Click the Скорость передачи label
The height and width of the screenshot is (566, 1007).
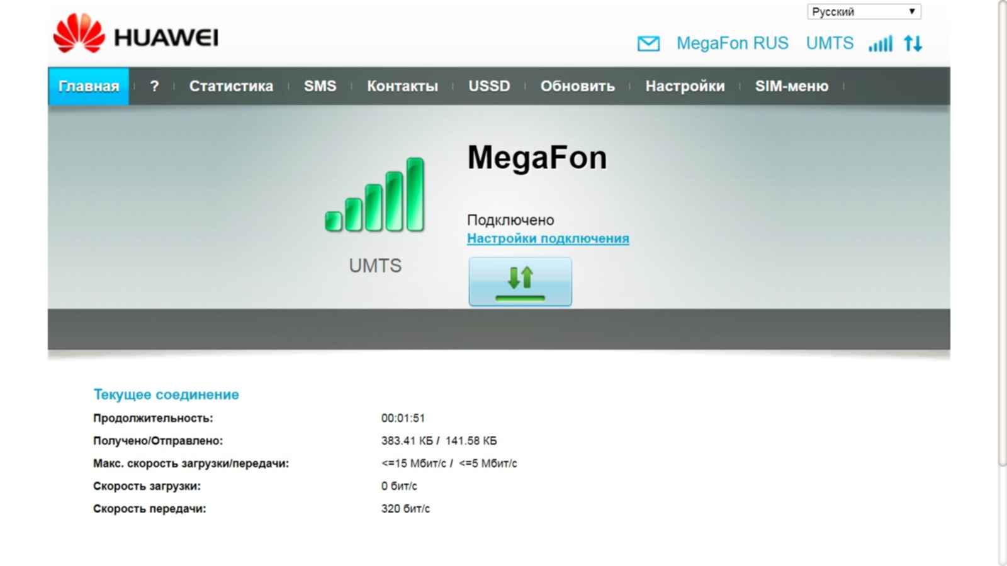[x=149, y=509]
